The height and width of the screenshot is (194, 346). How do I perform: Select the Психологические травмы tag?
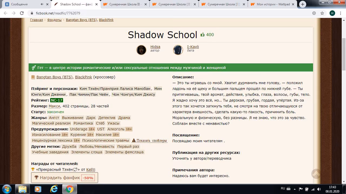[x=106, y=140]
